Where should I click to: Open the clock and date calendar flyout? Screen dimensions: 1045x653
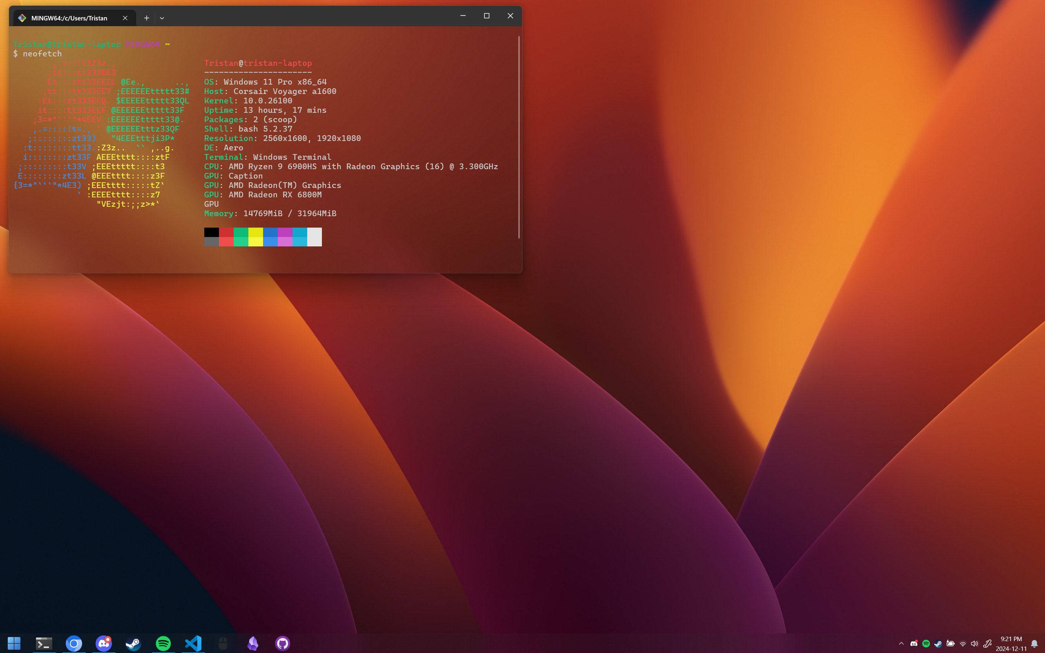[1011, 644]
